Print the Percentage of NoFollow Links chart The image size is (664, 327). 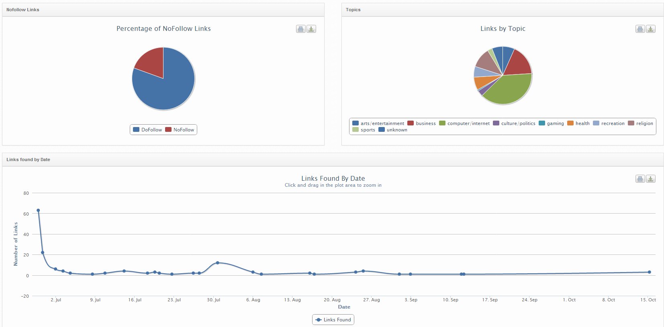tap(300, 29)
